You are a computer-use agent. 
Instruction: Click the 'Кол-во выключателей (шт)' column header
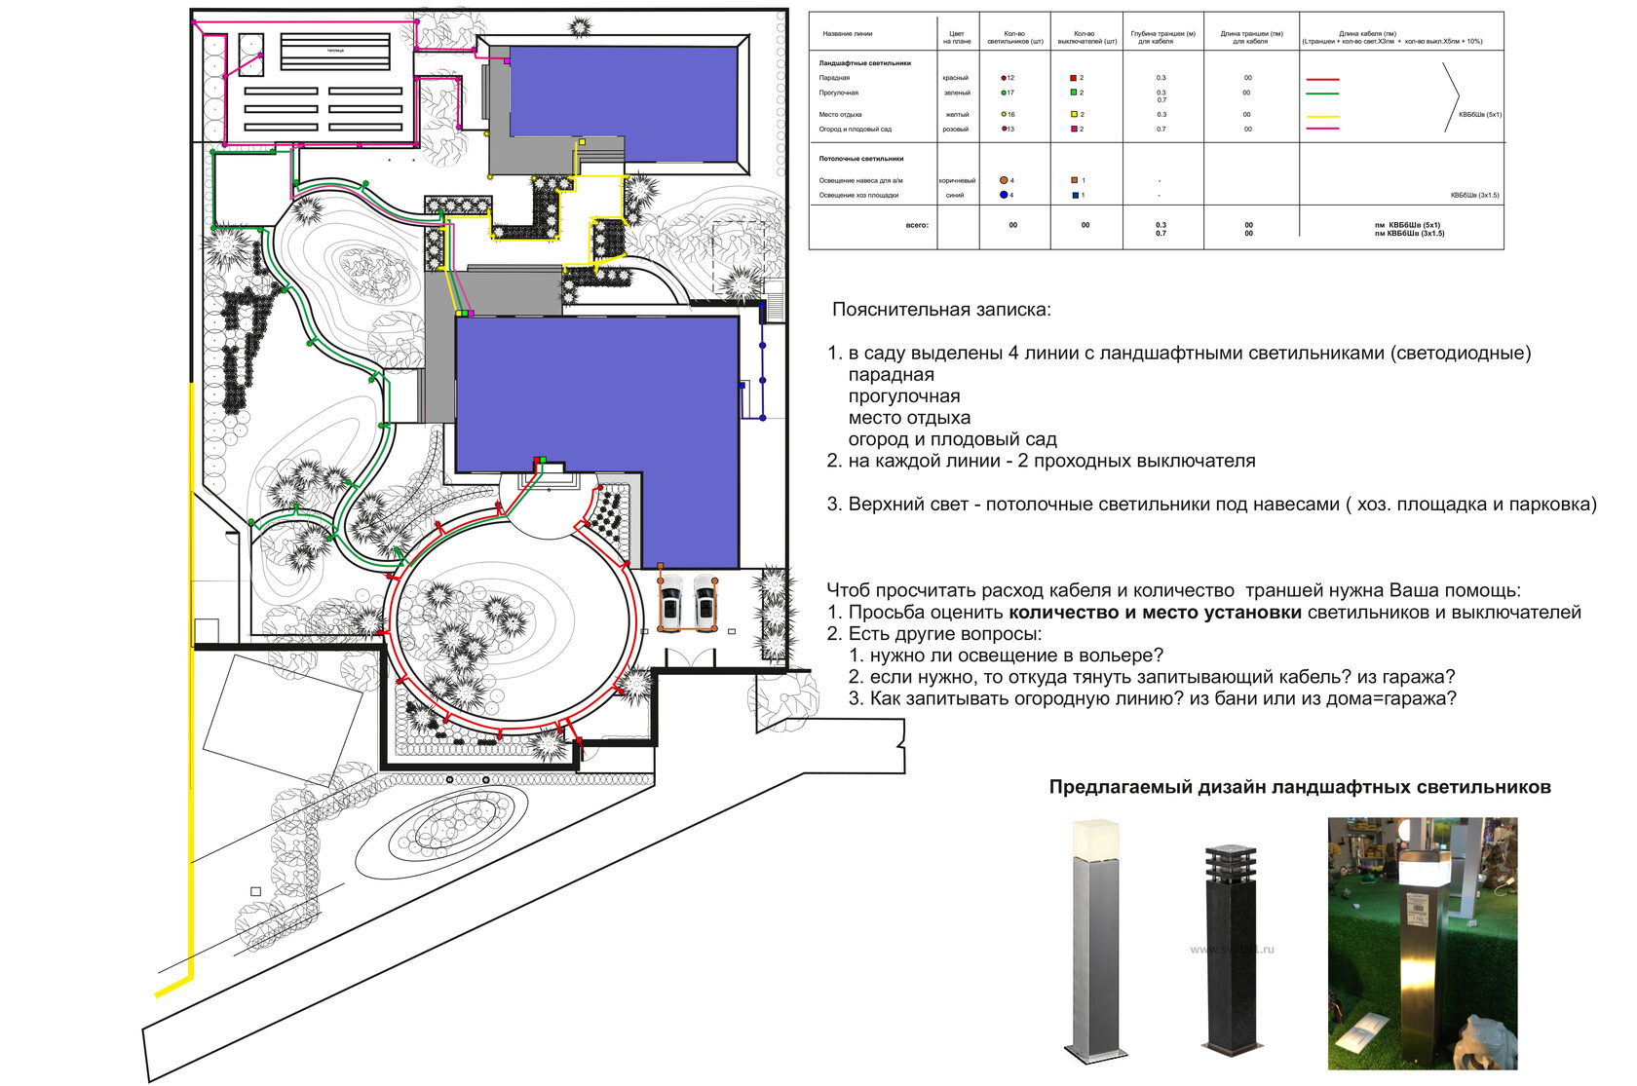(x=1087, y=38)
